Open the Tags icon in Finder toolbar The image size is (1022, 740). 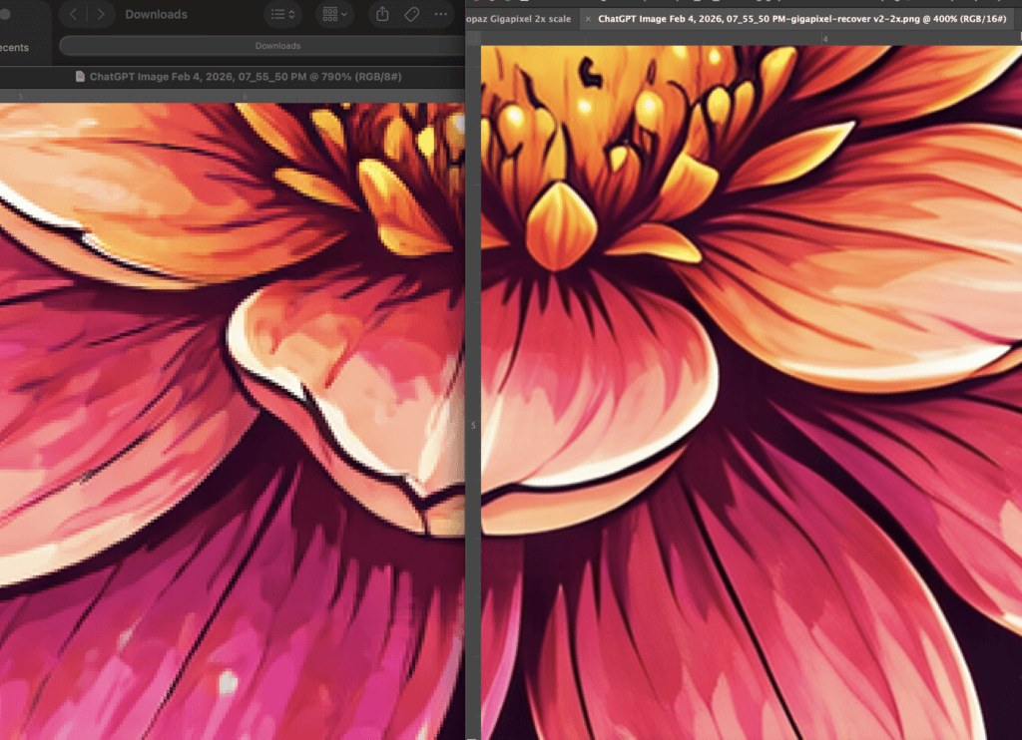pos(411,14)
